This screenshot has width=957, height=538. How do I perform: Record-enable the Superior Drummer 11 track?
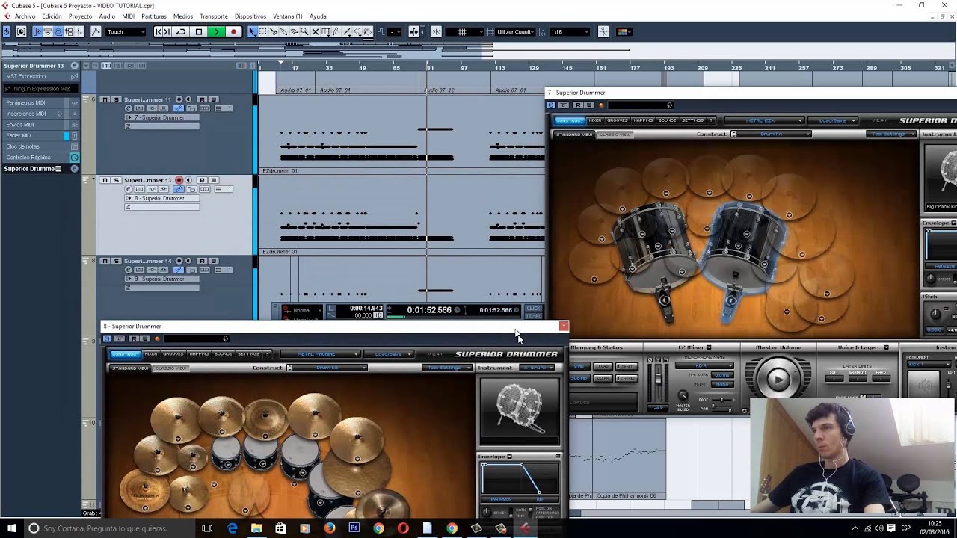coord(179,99)
